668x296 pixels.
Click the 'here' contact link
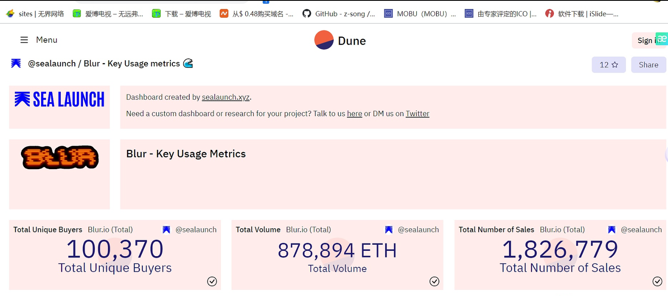coord(354,114)
